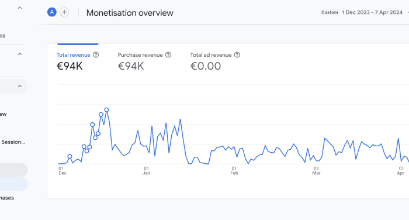Image resolution: width=409 pixels, height=220 pixels.
Task: Click the first circled data point in early December
Action: click(70, 156)
